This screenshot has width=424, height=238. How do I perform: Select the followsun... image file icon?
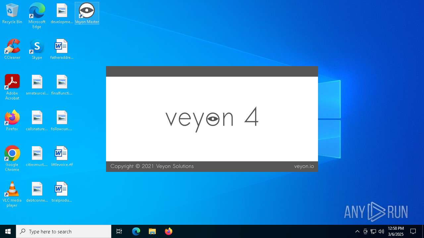[62, 121]
